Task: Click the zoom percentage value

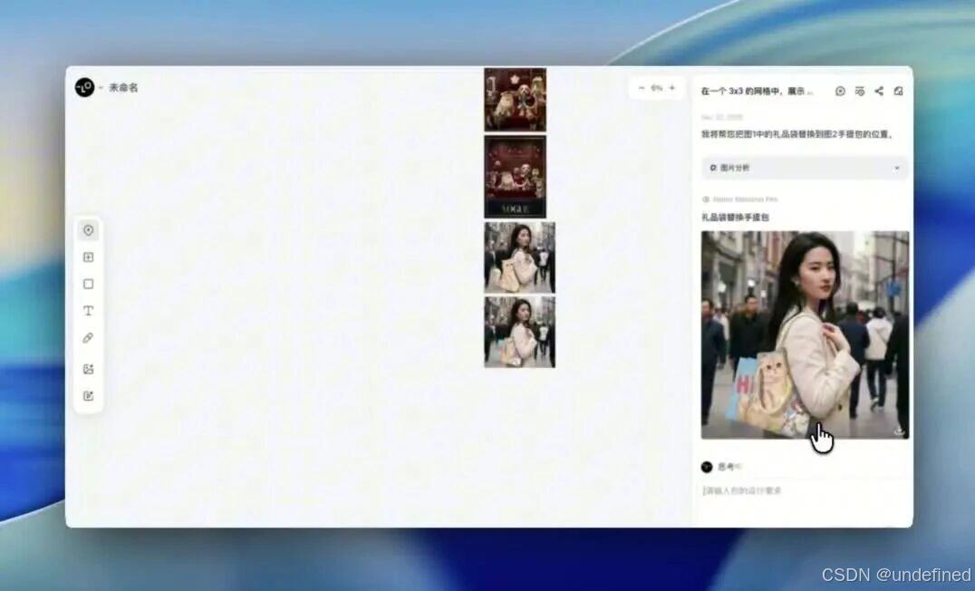Action: (x=657, y=88)
